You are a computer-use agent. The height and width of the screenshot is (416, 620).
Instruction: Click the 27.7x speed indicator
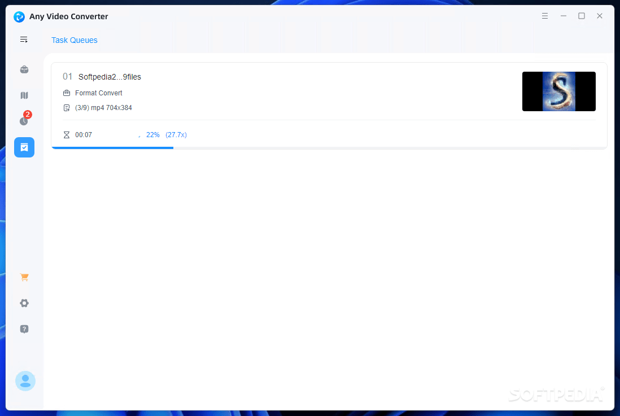pos(176,134)
